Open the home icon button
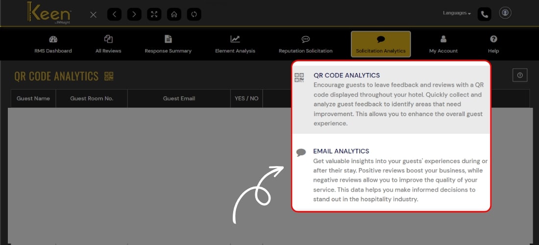Screen dimensions: 539x245 pyautogui.click(x=174, y=14)
